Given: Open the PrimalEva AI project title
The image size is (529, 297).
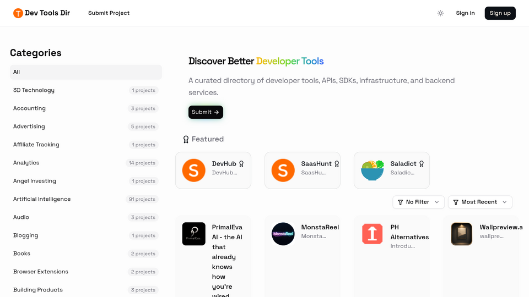Looking at the screenshot, I should (x=227, y=260).
